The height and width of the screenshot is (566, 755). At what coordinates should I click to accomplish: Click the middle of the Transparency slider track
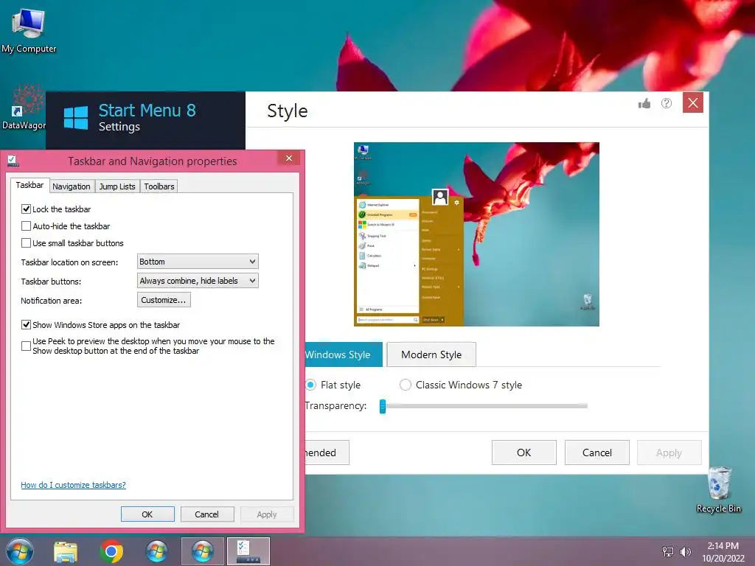[484, 406]
